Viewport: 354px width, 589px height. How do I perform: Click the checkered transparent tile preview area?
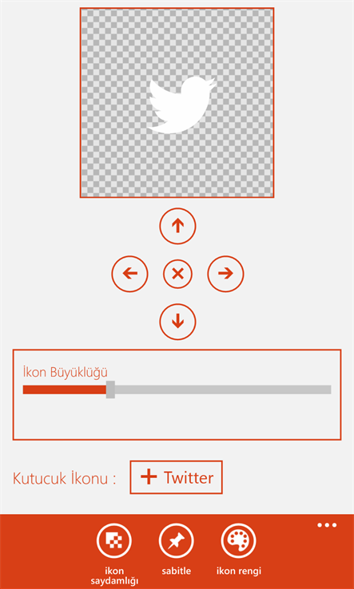[x=177, y=102]
